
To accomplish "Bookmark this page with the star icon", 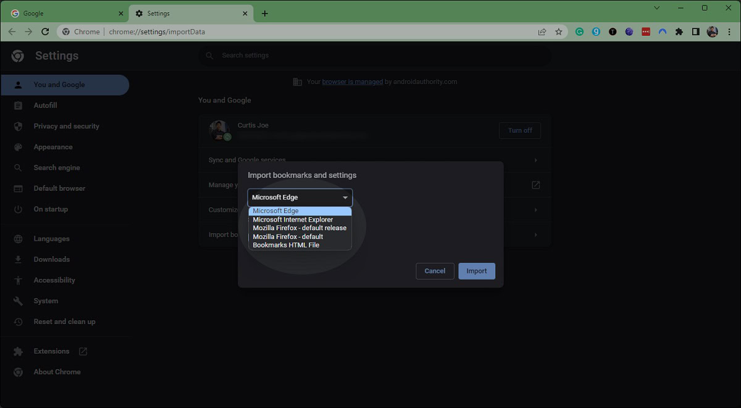I will click(559, 31).
